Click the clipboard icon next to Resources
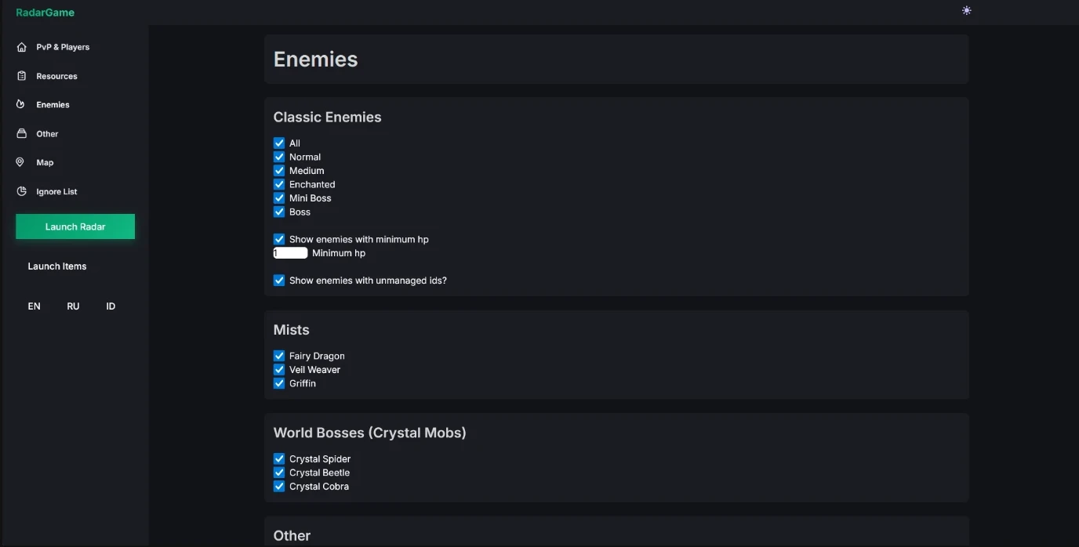The height and width of the screenshot is (547, 1079). [21, 76]
